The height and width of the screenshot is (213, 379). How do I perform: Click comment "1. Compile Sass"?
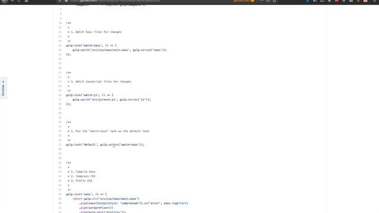(x=83, y=172)
